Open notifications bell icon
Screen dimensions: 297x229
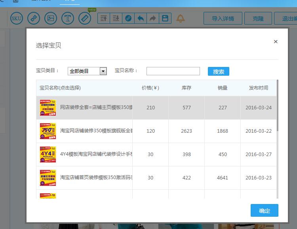click(x=180, y=19)
